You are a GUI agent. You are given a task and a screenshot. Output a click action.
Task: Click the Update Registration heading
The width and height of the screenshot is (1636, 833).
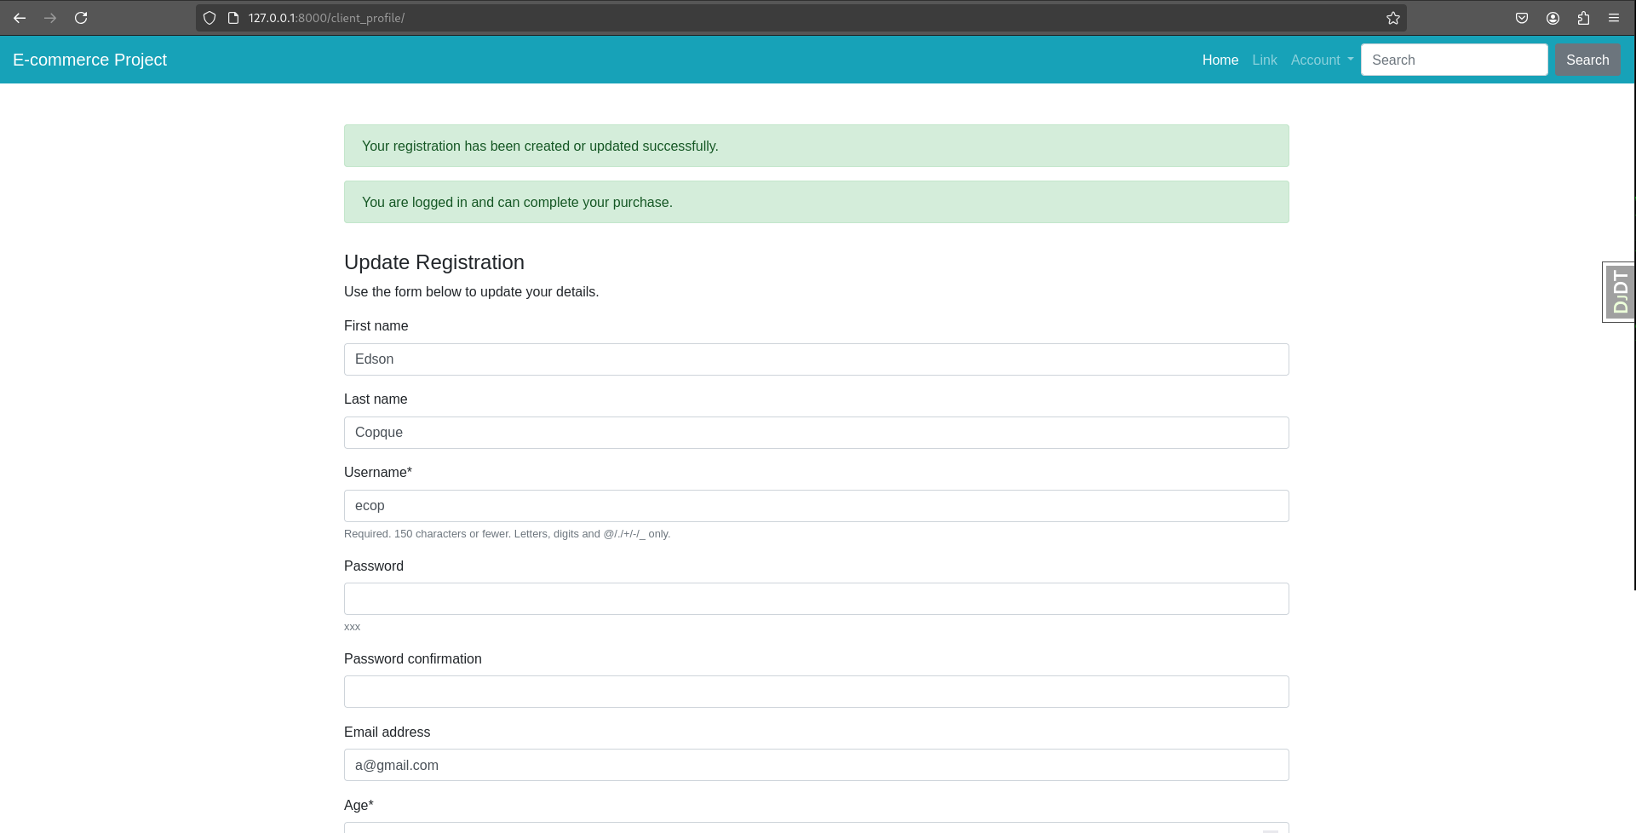434,262
